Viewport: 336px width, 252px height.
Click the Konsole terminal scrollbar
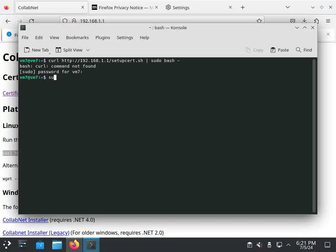coord(314,136)
